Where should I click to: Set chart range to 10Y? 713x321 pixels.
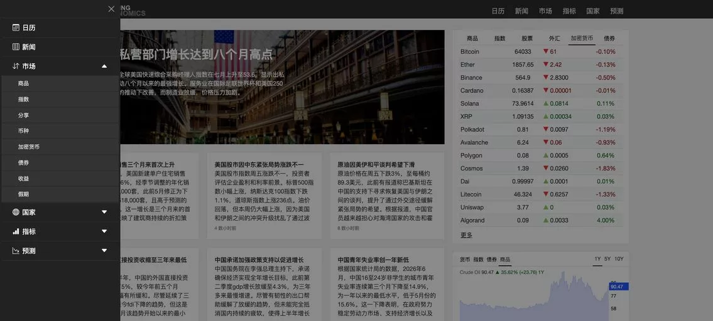(619, 259)
